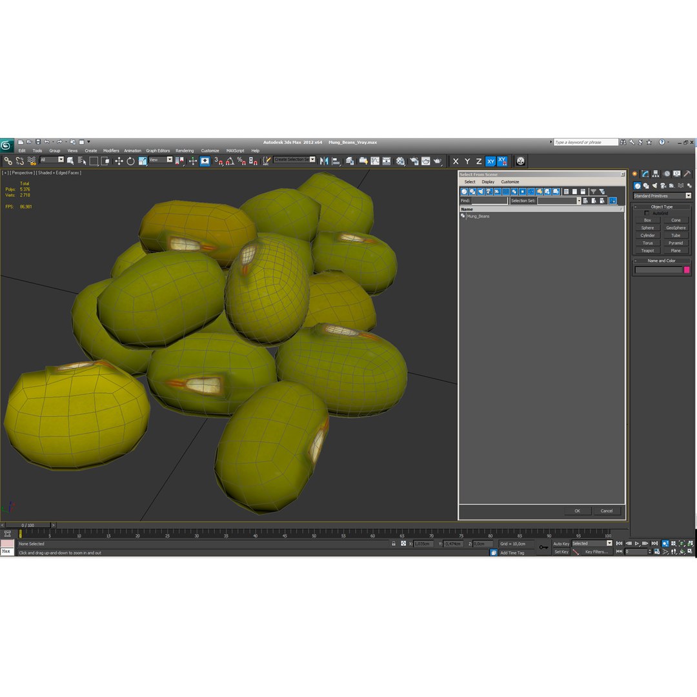Viewport: 697px width, 697px height.
Task: Check the AutoGrid checkbox
Action: pyautogui.click(x=647, y=214)
